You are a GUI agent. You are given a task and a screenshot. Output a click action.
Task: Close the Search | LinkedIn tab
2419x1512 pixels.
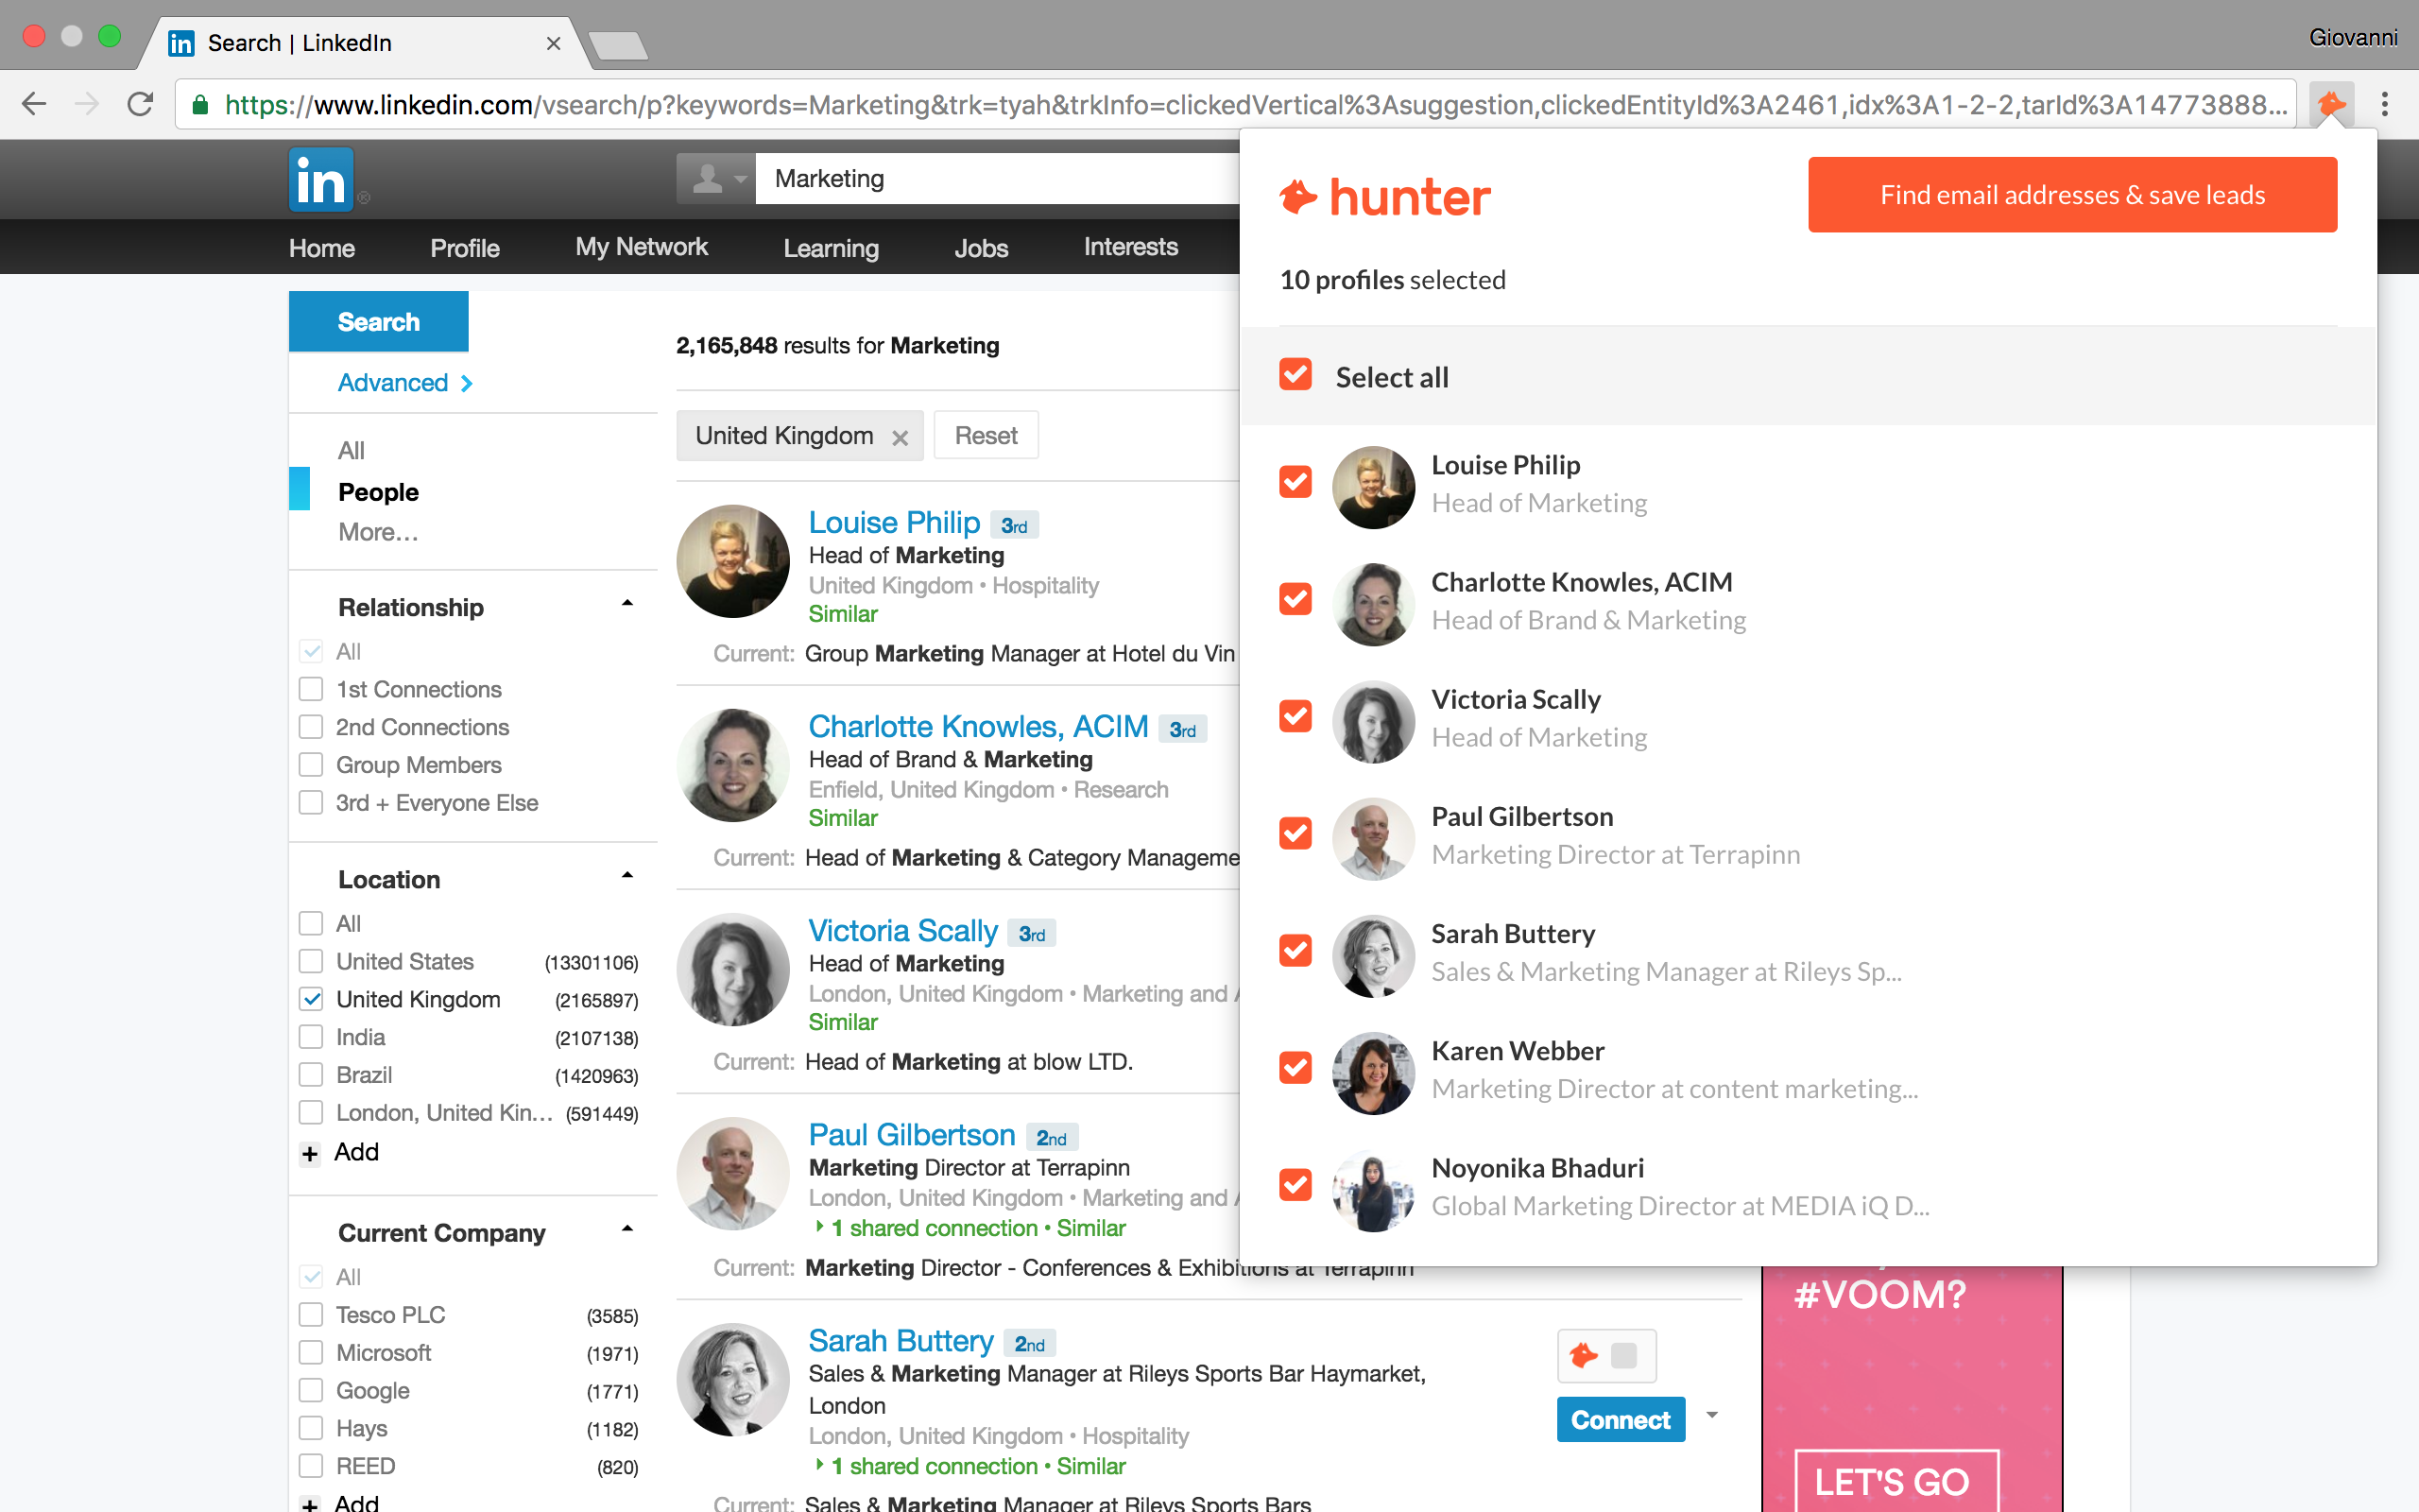553,43
